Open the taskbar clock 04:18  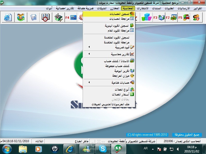coord(192,149)
